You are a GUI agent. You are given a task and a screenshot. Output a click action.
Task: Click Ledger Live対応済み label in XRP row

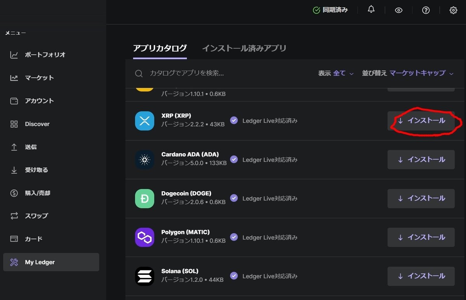click(x=270, y=121)
